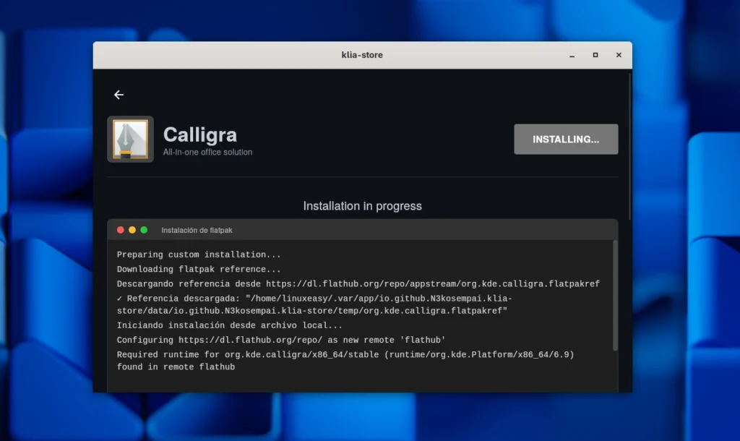Click the 'Required runtime for org.kde.calligra' line
The image size is (740, 441).
pyautogui.click(x=345, y=354)
